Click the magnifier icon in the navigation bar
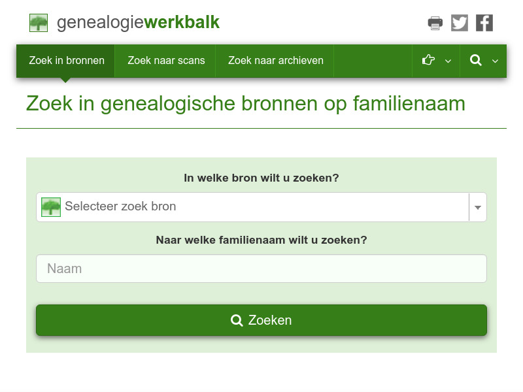The height and width of the screenshot is (392, 523). pos(476,61)
